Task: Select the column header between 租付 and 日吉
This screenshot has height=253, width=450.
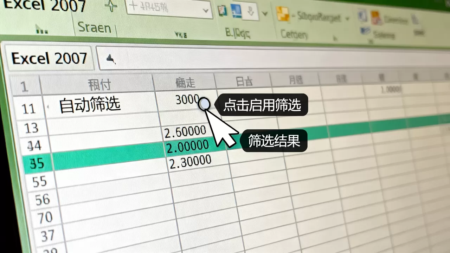Action: (x=185, y=83)
